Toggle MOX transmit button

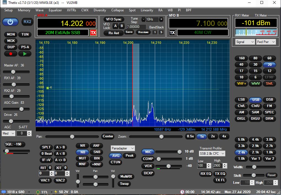point(11,41)
